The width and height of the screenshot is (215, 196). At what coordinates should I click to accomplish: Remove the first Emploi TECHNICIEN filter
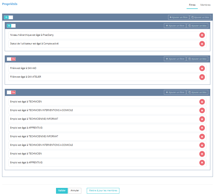pos(202,102)
